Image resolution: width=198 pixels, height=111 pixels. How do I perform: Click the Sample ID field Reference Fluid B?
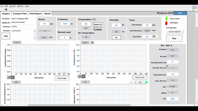click(x=24, y=22)
